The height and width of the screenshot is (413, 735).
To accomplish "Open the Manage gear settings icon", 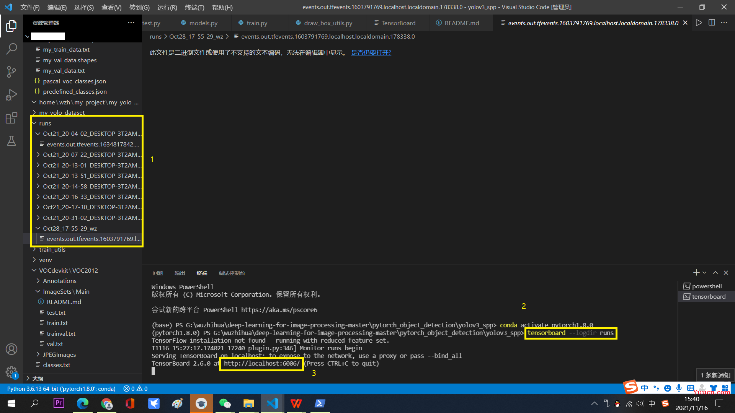I will click(11, 372).
